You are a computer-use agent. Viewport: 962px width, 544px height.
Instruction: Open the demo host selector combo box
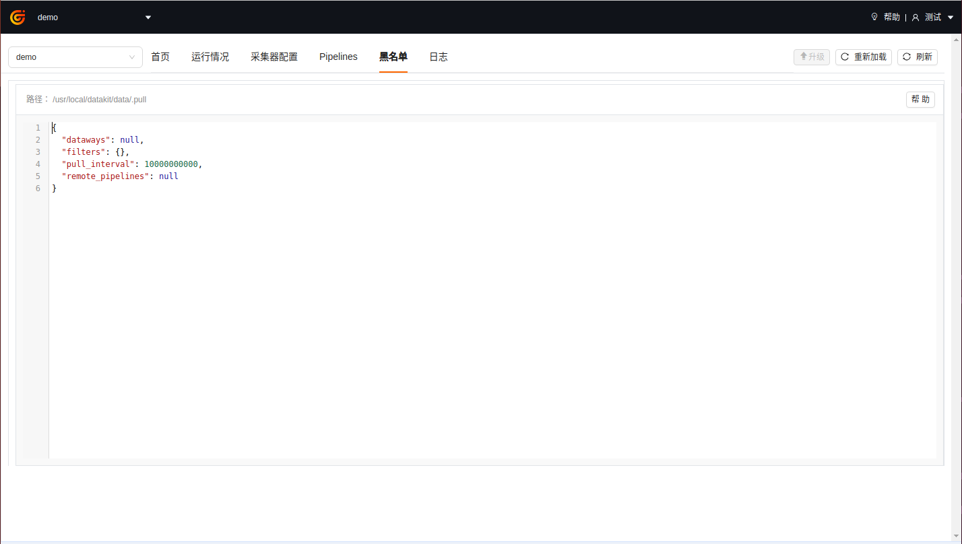click(x=75, y=57)
